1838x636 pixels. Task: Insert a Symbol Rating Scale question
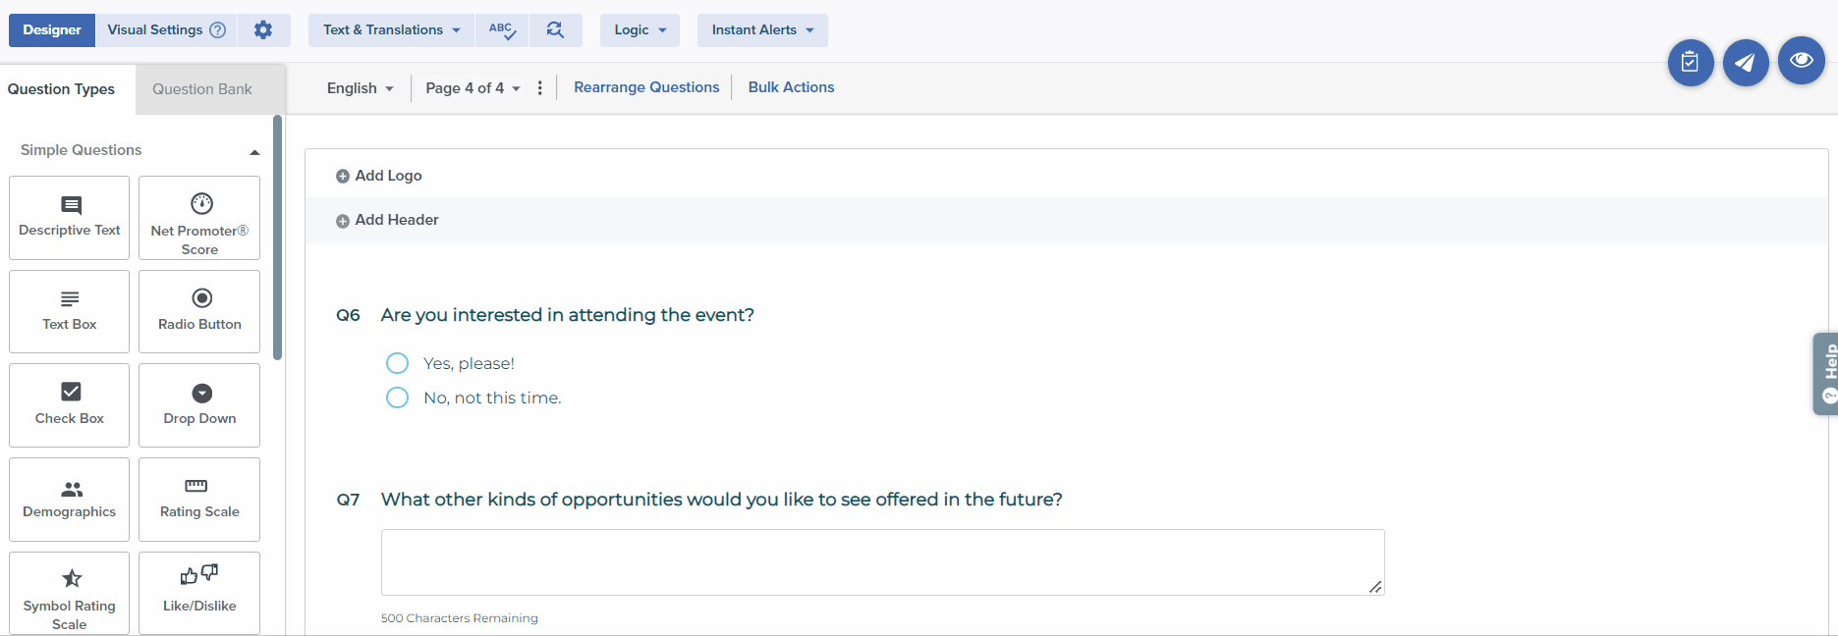(x=70, y=593)
